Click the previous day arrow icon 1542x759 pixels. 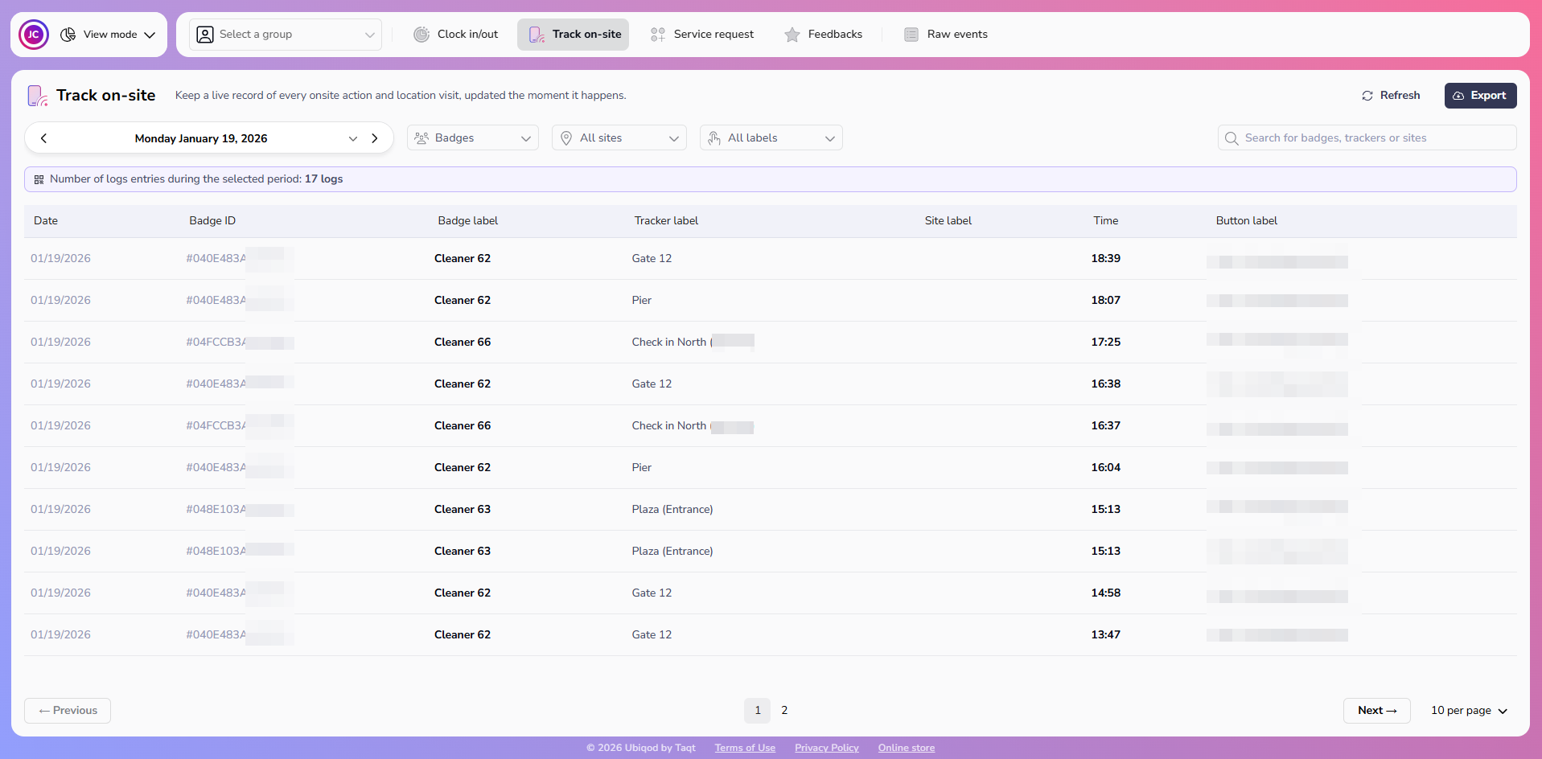point(44,138)
